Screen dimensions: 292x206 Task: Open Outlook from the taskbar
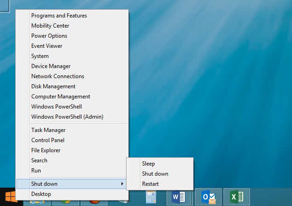coord(208,197)
